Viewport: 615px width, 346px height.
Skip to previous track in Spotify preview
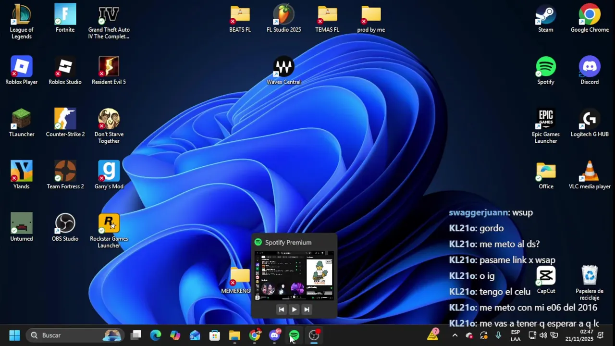[x=282, y=309]
